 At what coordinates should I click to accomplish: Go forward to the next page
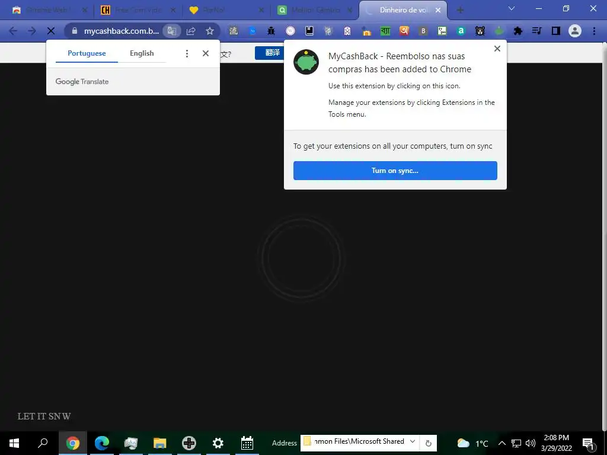pos(32,31)
